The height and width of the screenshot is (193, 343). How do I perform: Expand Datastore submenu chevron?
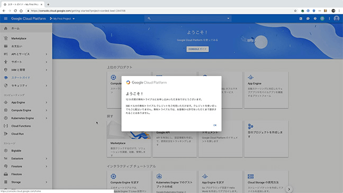[47, 159]
